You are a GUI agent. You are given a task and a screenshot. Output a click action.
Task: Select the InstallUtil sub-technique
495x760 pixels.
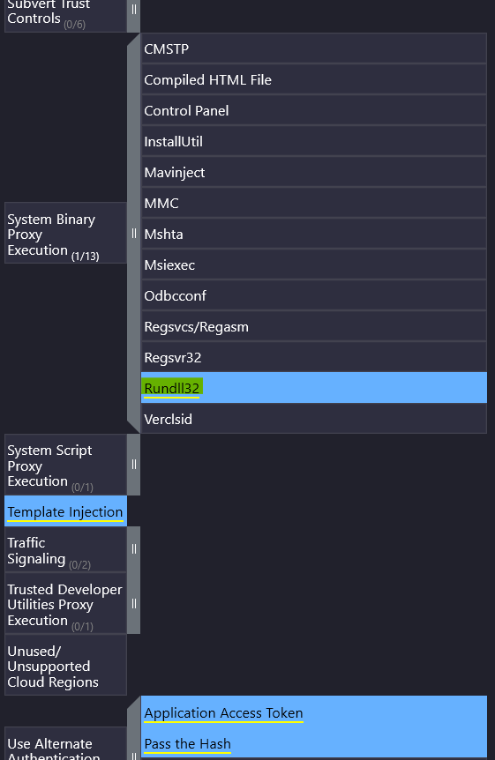(314, 141)
